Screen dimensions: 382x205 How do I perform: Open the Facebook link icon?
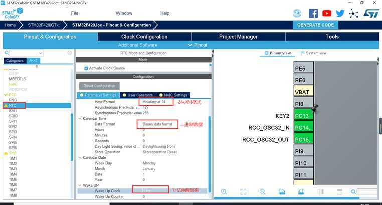pyautogui.click(x=313, y=13)
